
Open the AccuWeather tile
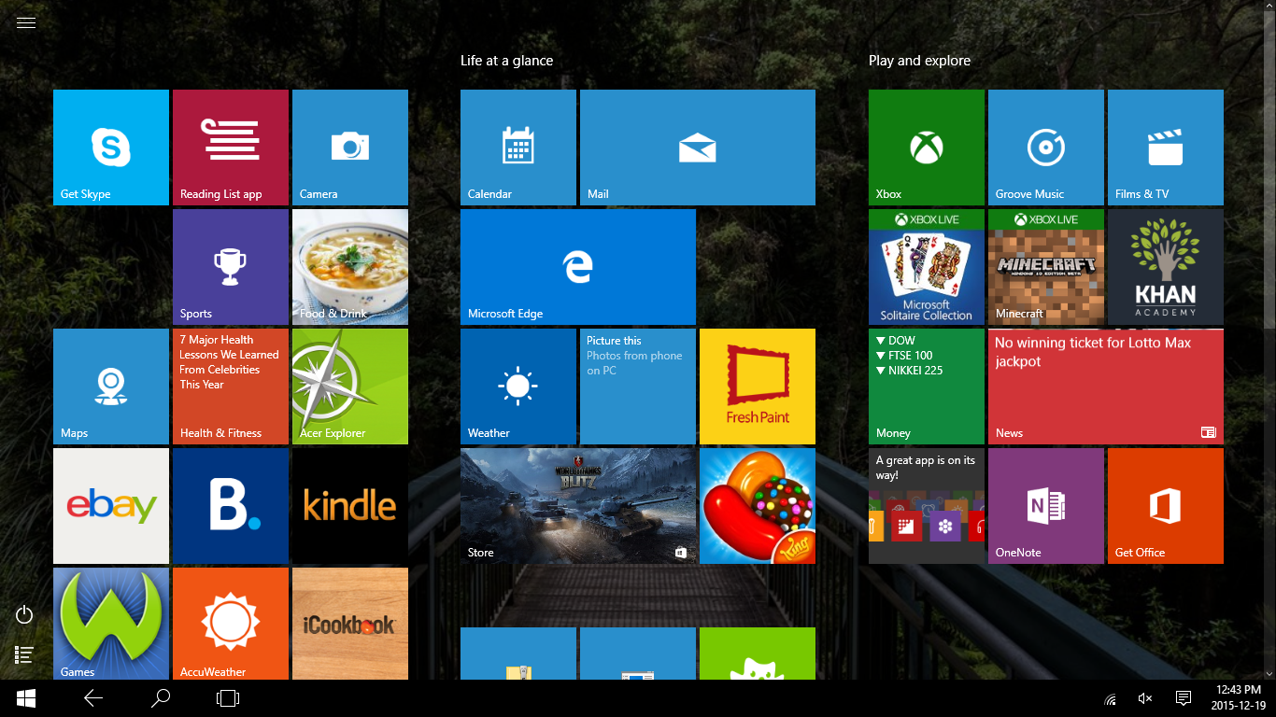tap(231, 624)
